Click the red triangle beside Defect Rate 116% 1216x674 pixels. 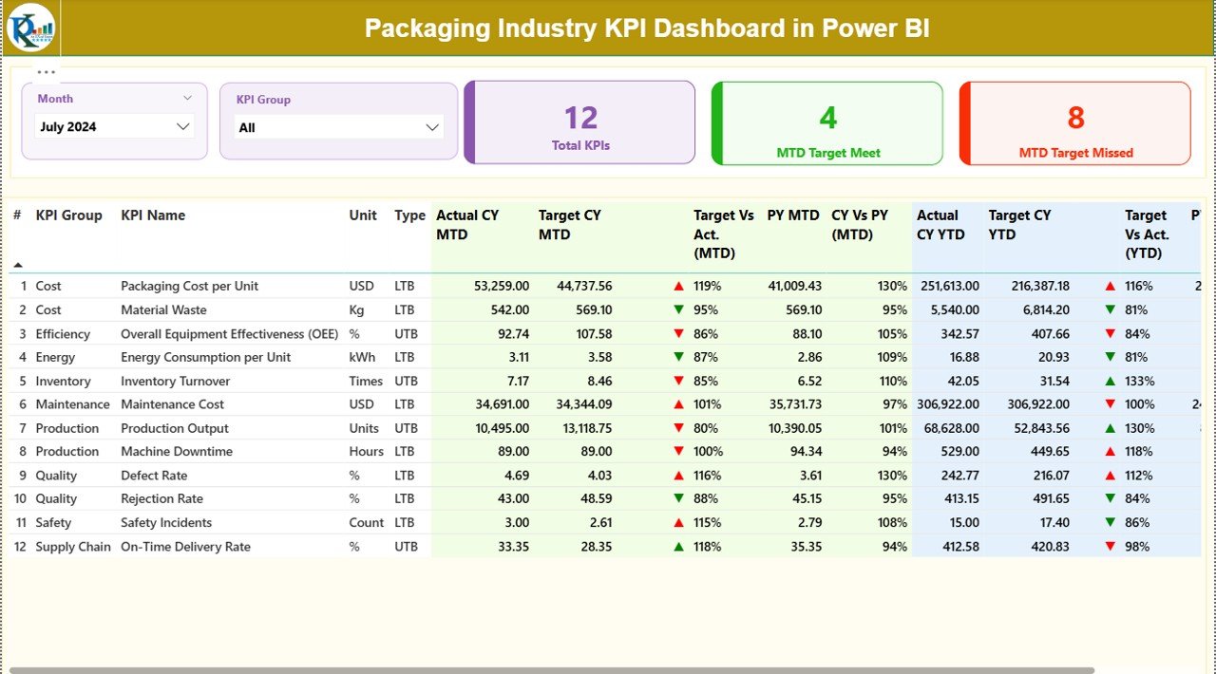(x=677, y=475)
